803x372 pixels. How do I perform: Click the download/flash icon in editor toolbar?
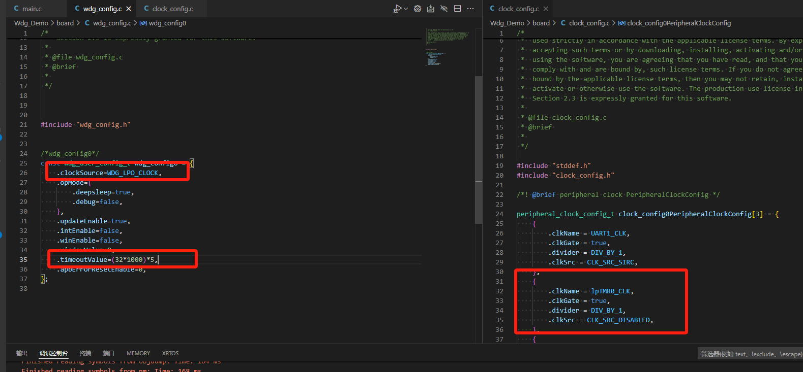(431, 9)
